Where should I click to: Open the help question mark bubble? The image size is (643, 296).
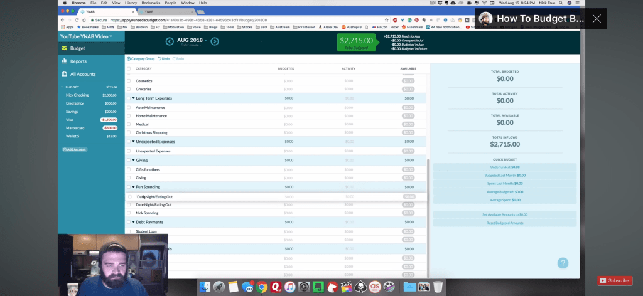point(563,263)
